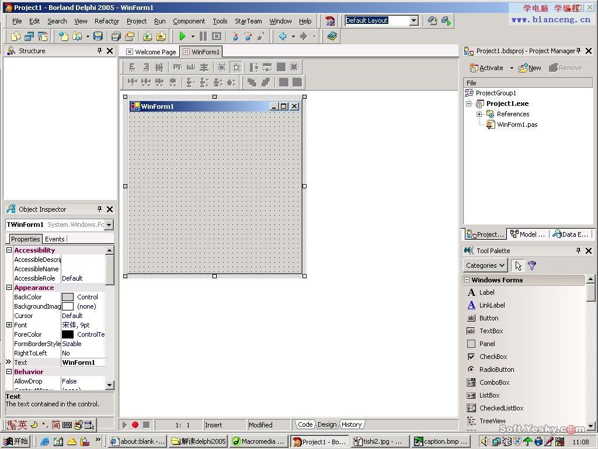Screen dimensions: 598x449
Task: Click the Tool Palette filter funnel icon
Action: click(x=532, y=265)
